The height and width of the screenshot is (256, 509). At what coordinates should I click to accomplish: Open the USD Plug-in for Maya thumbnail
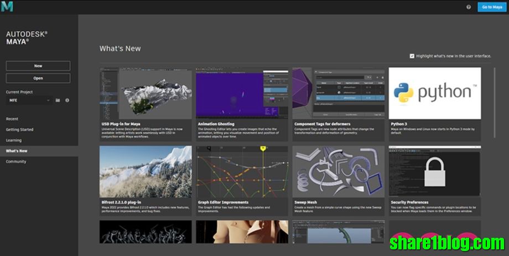coord(146,93)
